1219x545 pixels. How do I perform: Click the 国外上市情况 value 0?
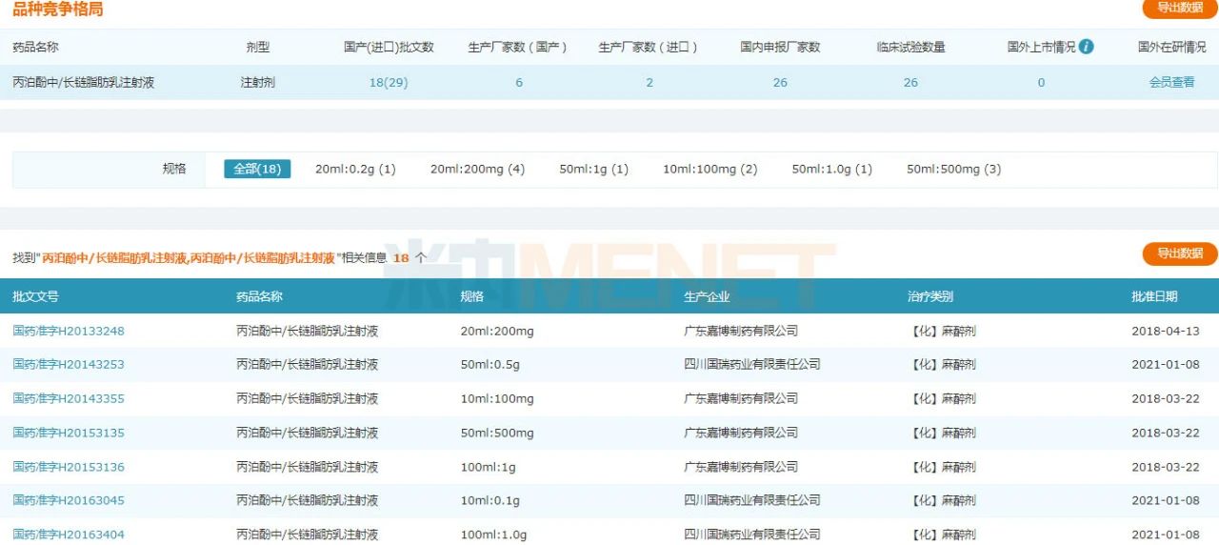coord(1041,83)
